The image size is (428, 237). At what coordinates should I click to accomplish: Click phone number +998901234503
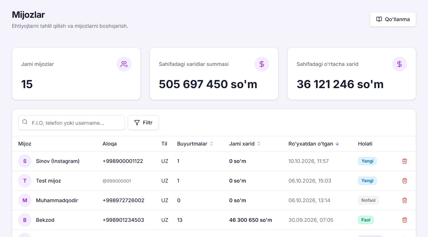tap(123, 220)
